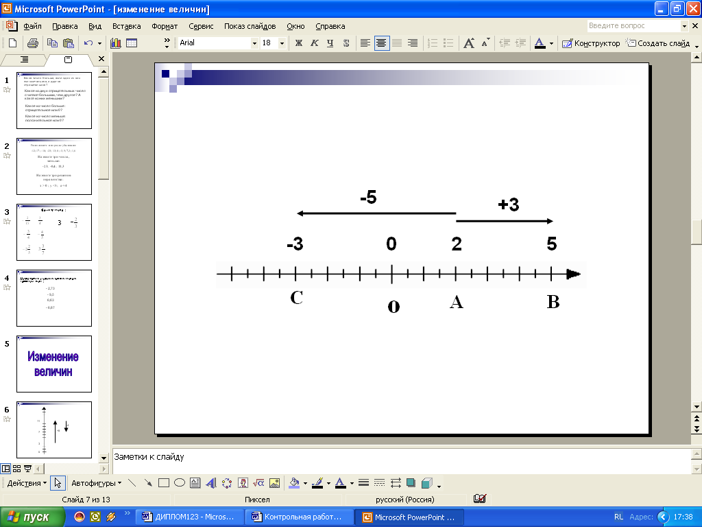Viewport: 702px width, 527px height.
Task: Select the Rectangle drawing tool
Action: click(x=164, y=482)
